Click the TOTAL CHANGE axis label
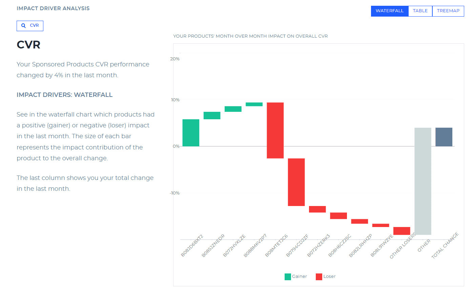Screen dimensions: 473x287 point(445,246)
